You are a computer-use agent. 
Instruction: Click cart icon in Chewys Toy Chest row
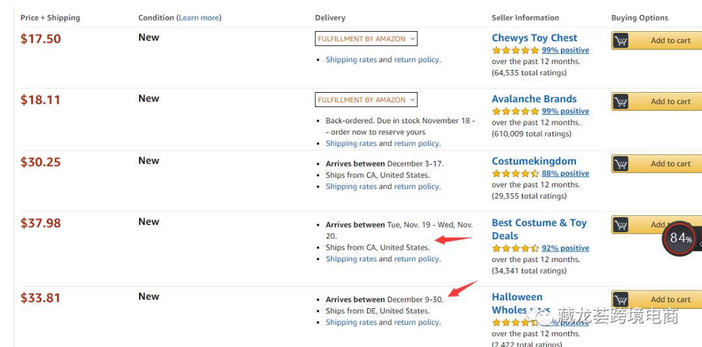(621, 41)
